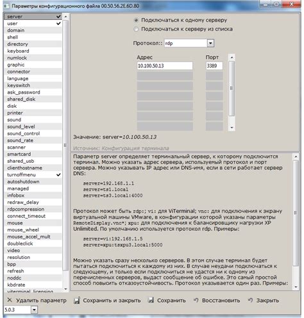
Task: Select 'Подключаться к серверу из списка' radio button
Action: [x=136, y=29]
